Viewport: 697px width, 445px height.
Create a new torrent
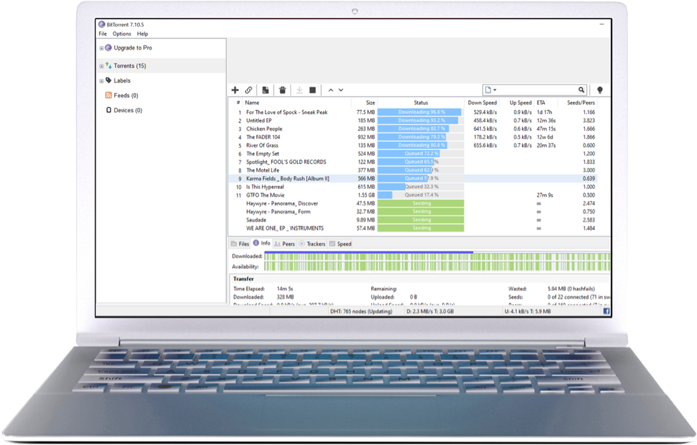pyautogui.click(x=265, y=89)
